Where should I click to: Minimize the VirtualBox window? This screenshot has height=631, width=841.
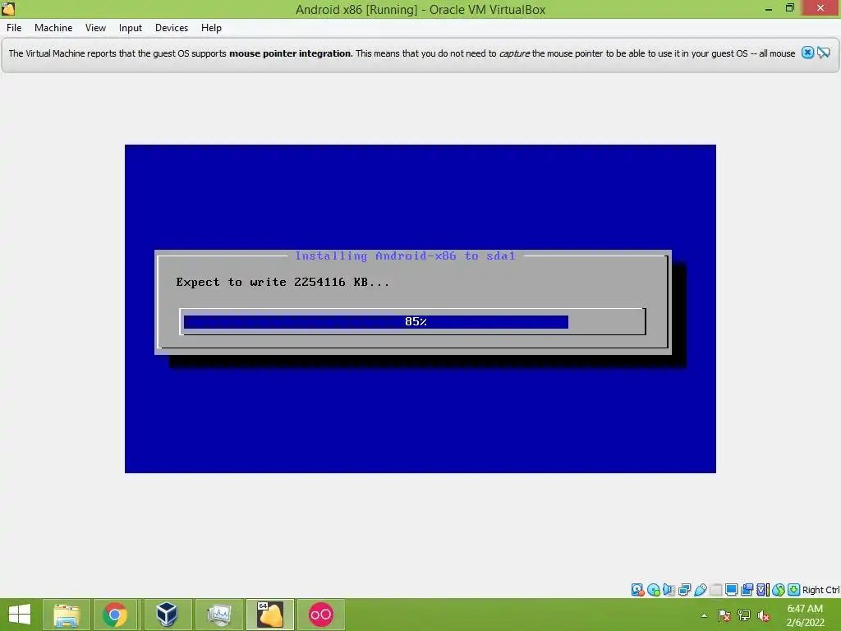click(x=769, y=8)
